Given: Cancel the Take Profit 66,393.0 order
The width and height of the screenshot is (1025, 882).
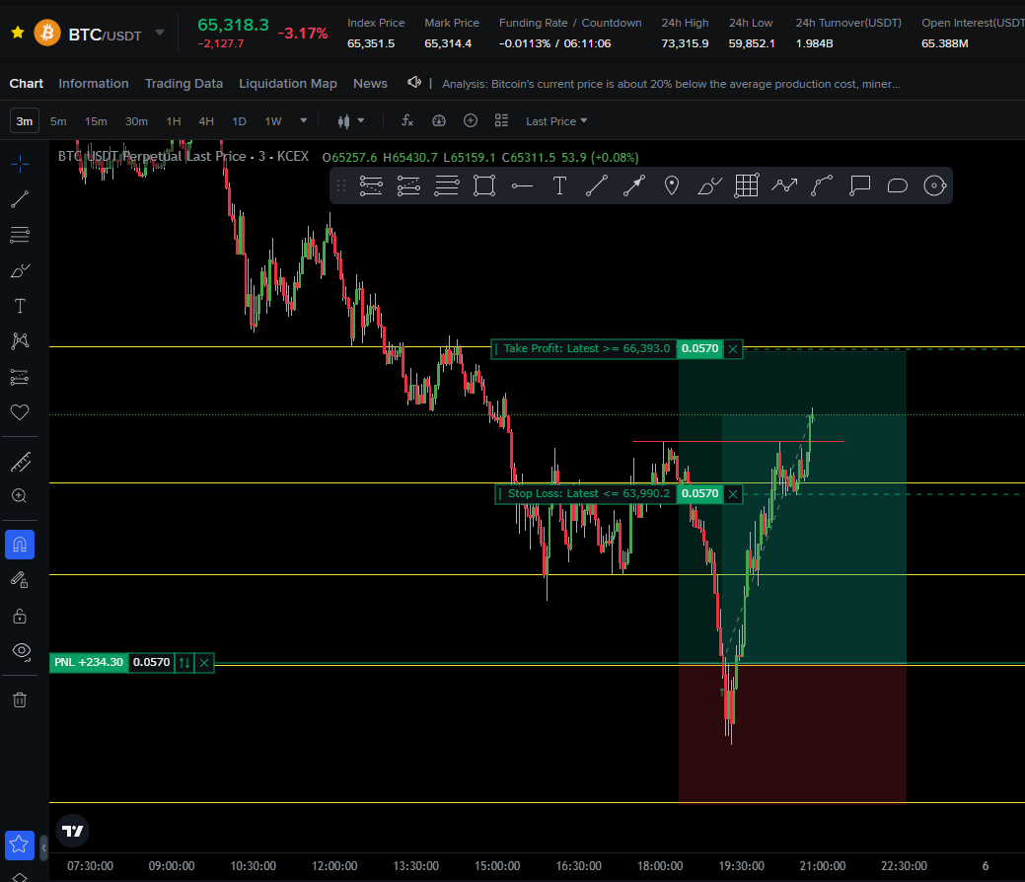Looking at the screenshot, I should 733,349.
